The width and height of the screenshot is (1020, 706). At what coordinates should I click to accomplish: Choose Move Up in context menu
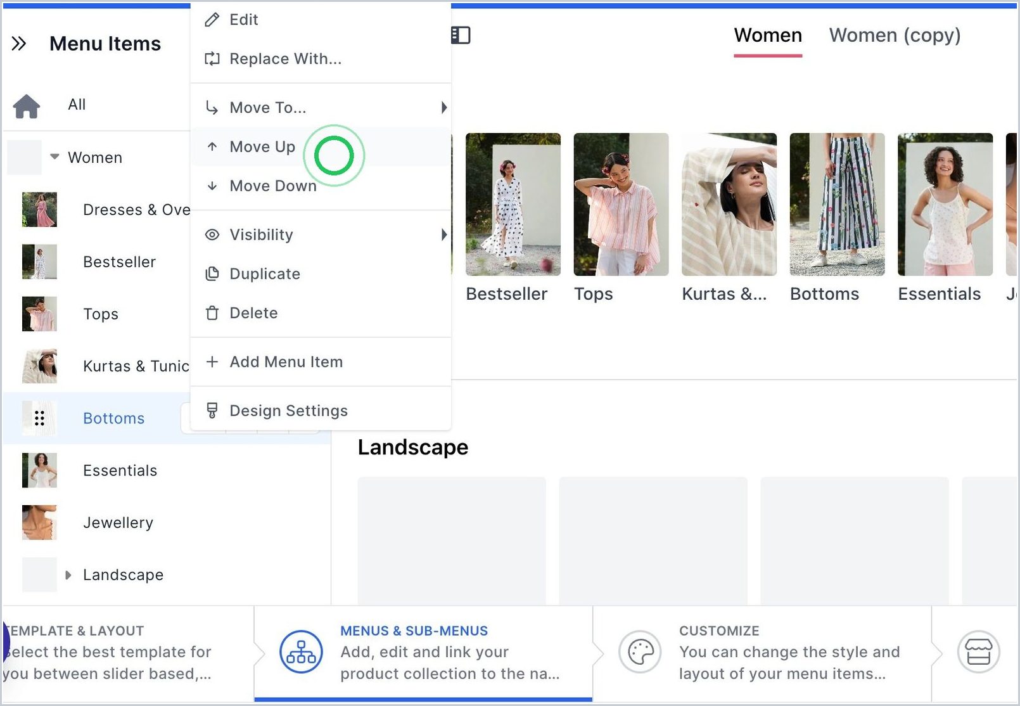[x=321, y=147]
